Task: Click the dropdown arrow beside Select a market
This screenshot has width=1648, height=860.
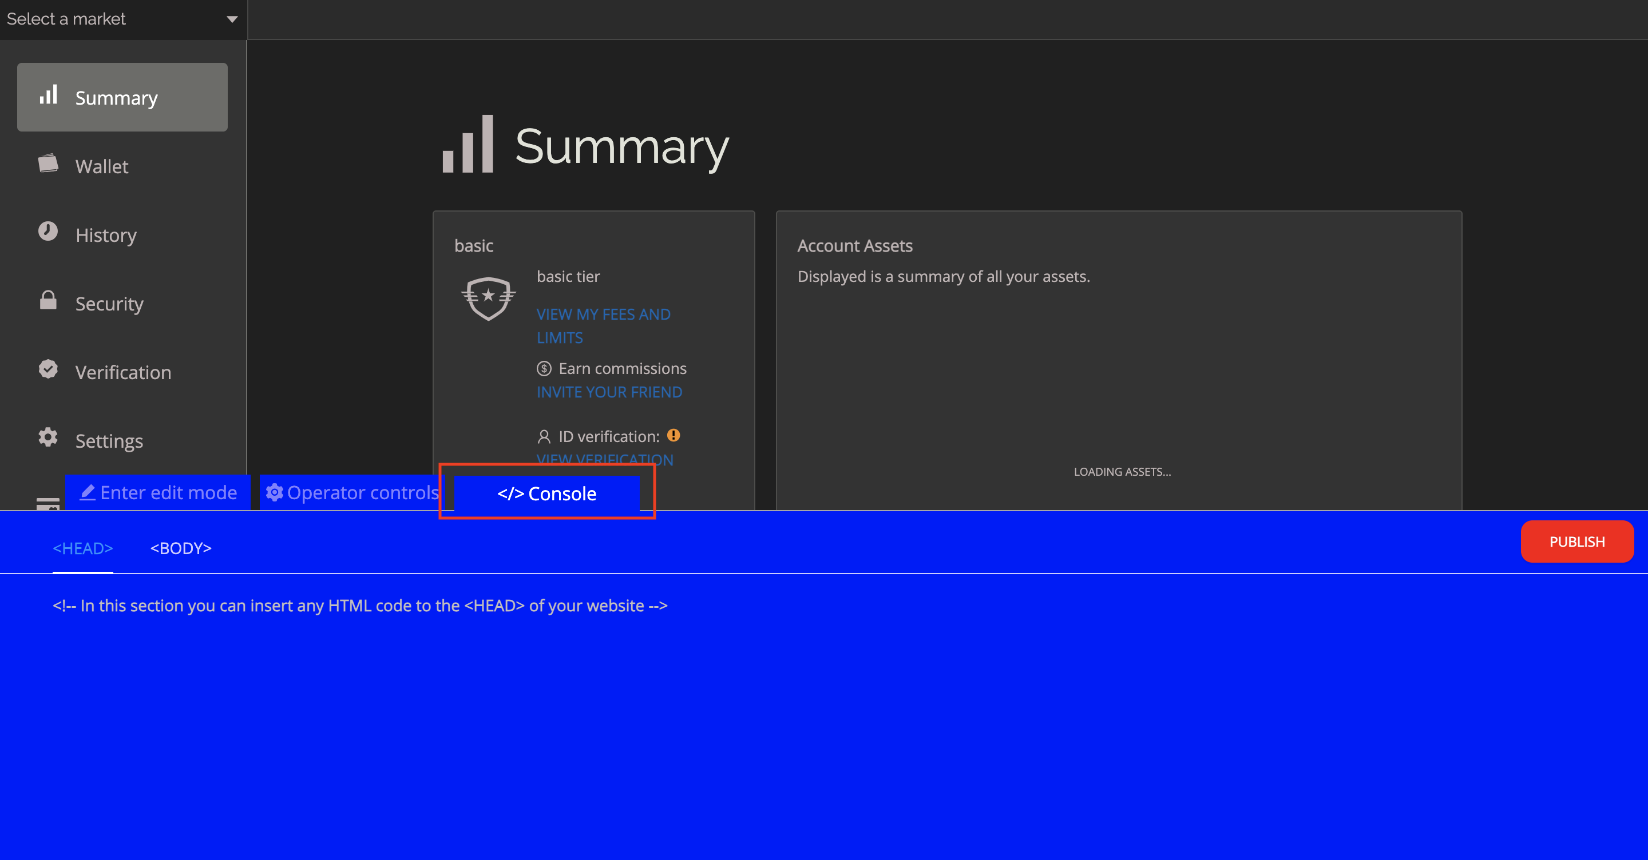Action: pyautogui.click(x=232, y=19)
